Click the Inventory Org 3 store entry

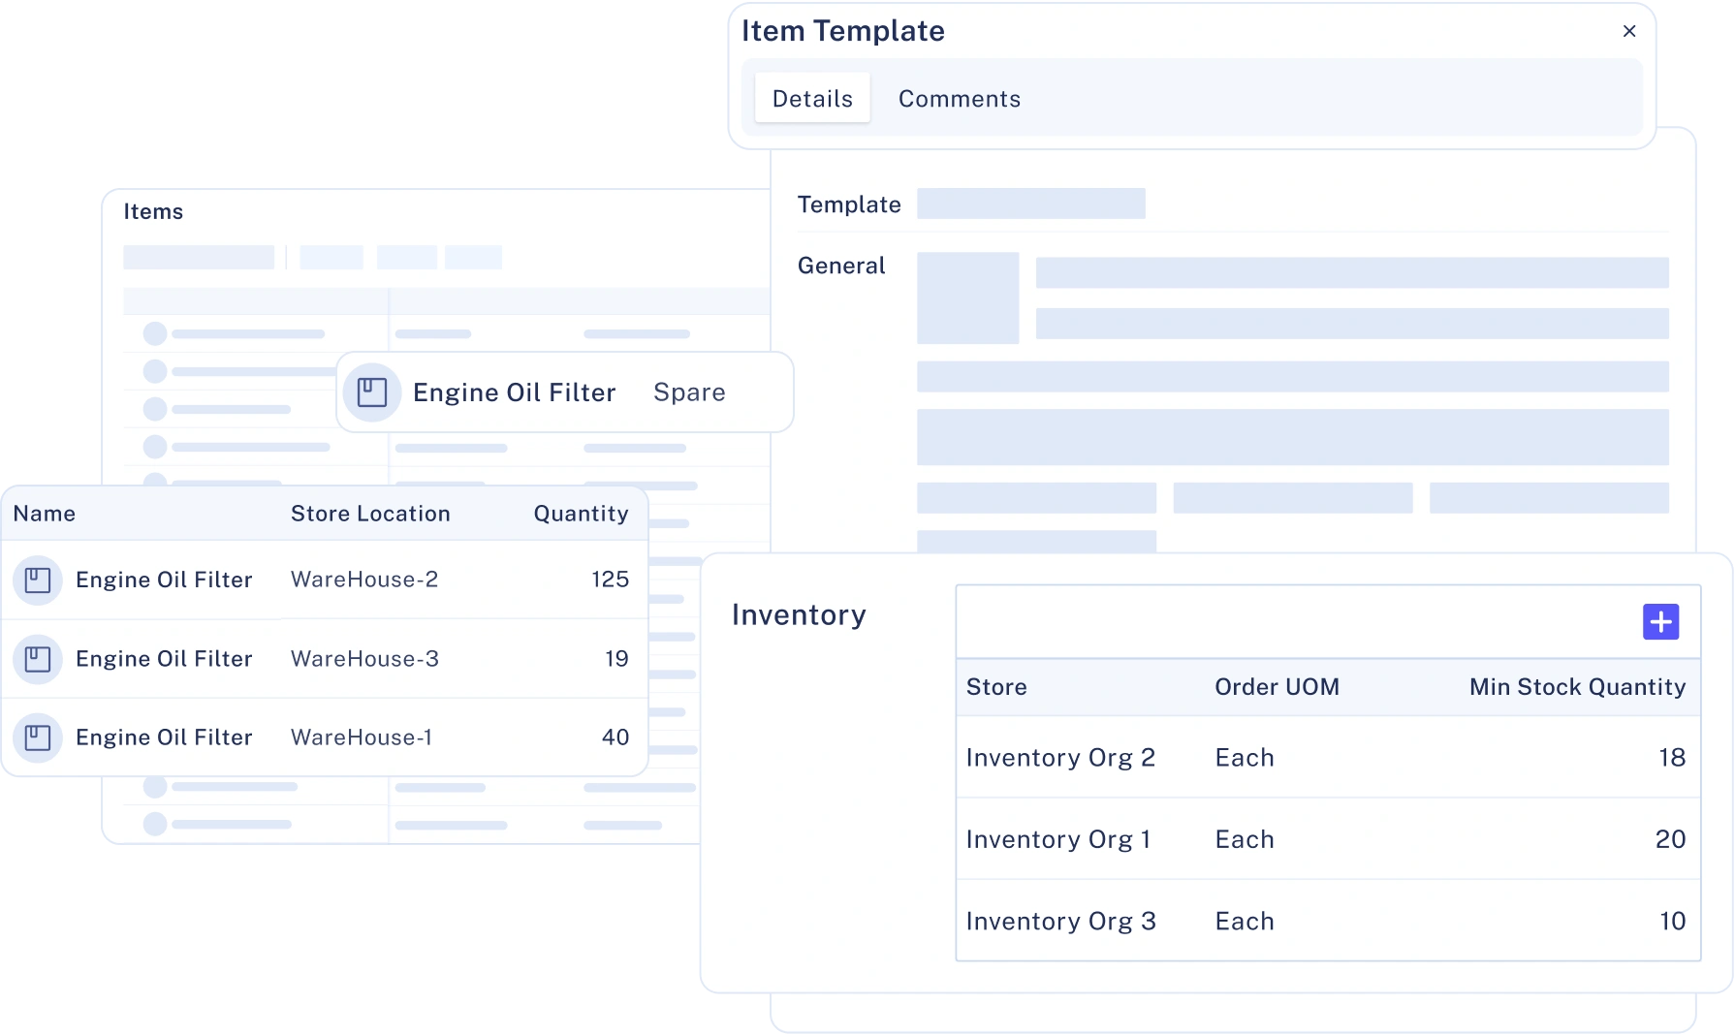1060,922
